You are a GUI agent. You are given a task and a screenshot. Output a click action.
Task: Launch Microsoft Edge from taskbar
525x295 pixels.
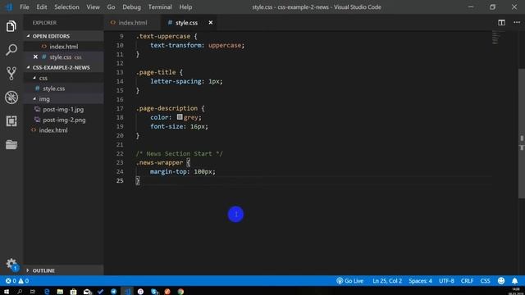coord(47,292)
